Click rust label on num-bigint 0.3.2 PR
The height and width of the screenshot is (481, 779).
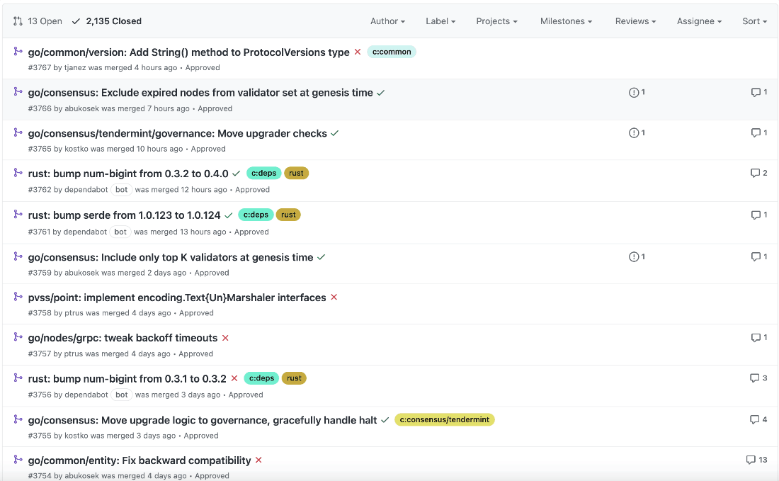[x=294, y=378]
